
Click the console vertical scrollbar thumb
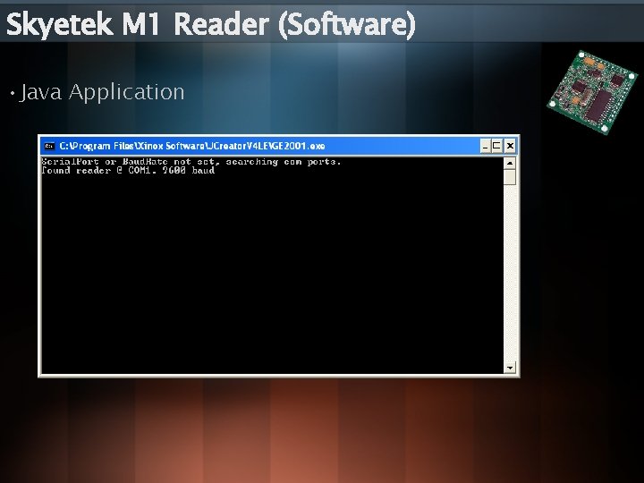[x=510, y=177]
